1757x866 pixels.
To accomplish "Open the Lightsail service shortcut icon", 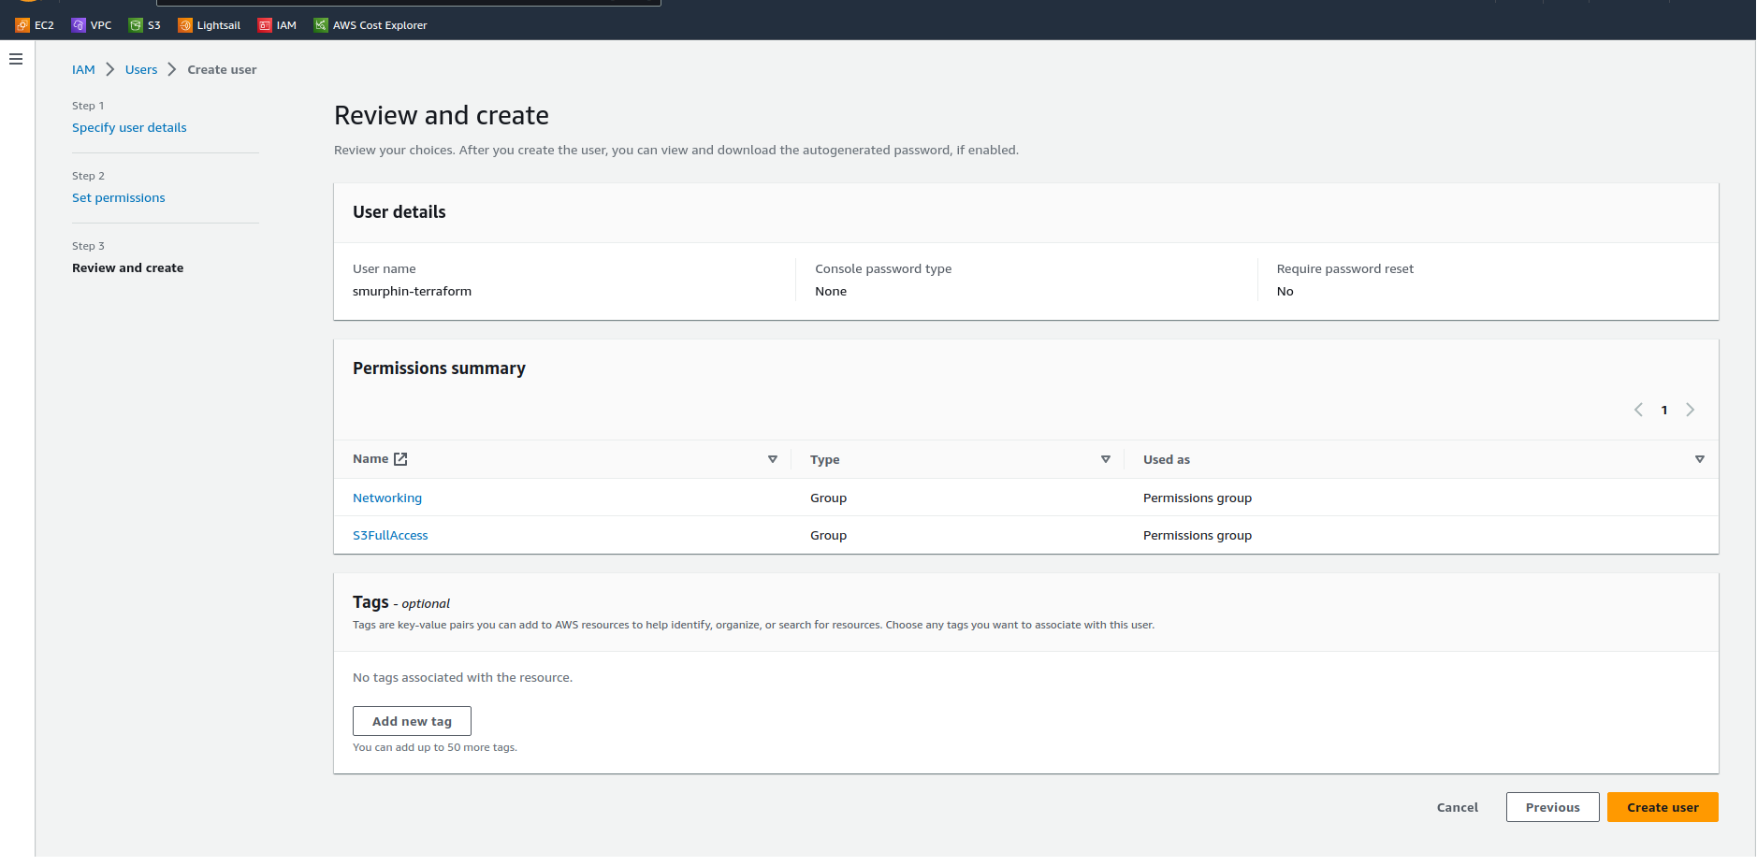I will (185, 25).
